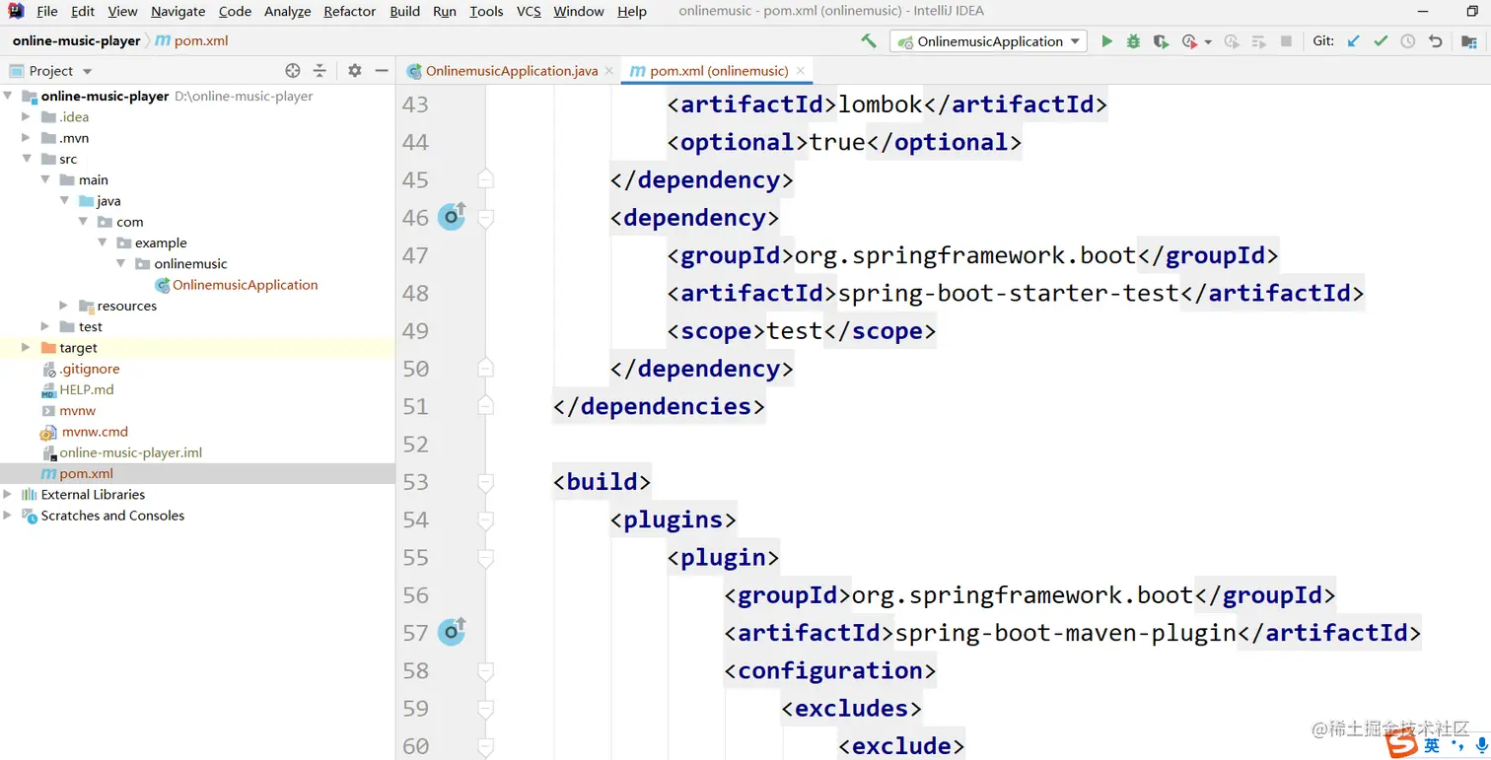
Task: Hide the Project tool window
Action: [382, 70]
